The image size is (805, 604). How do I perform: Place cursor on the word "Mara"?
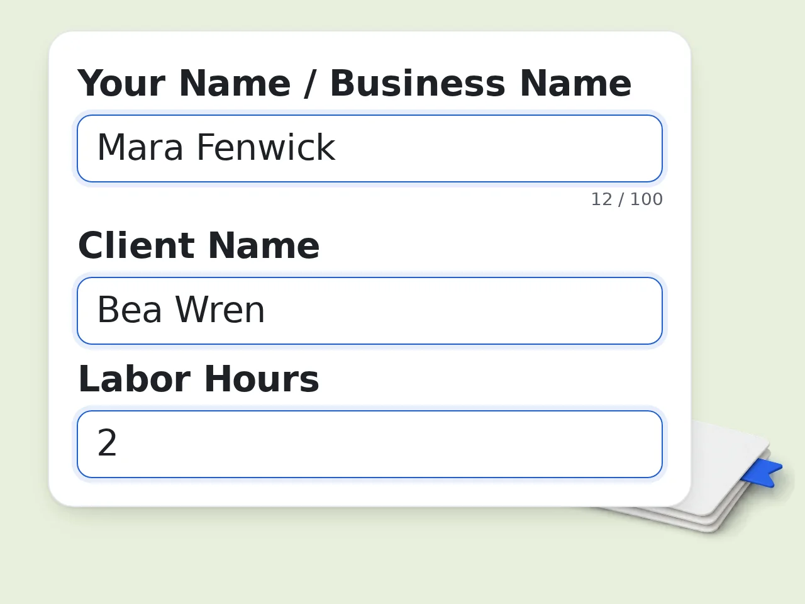tap(140, 148)
